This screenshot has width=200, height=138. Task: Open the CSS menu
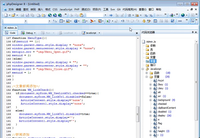tap(55, 10)
